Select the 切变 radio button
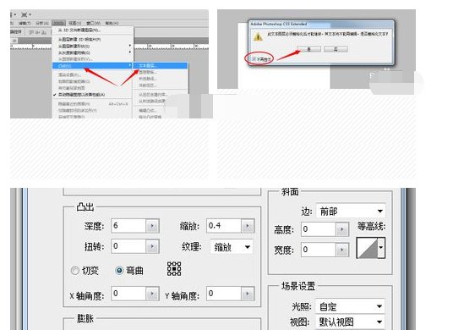Viewport: 453px width, 330px height. [x=75, y=271]
